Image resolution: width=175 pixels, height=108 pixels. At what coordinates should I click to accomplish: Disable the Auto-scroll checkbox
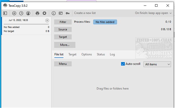[123, 64]
